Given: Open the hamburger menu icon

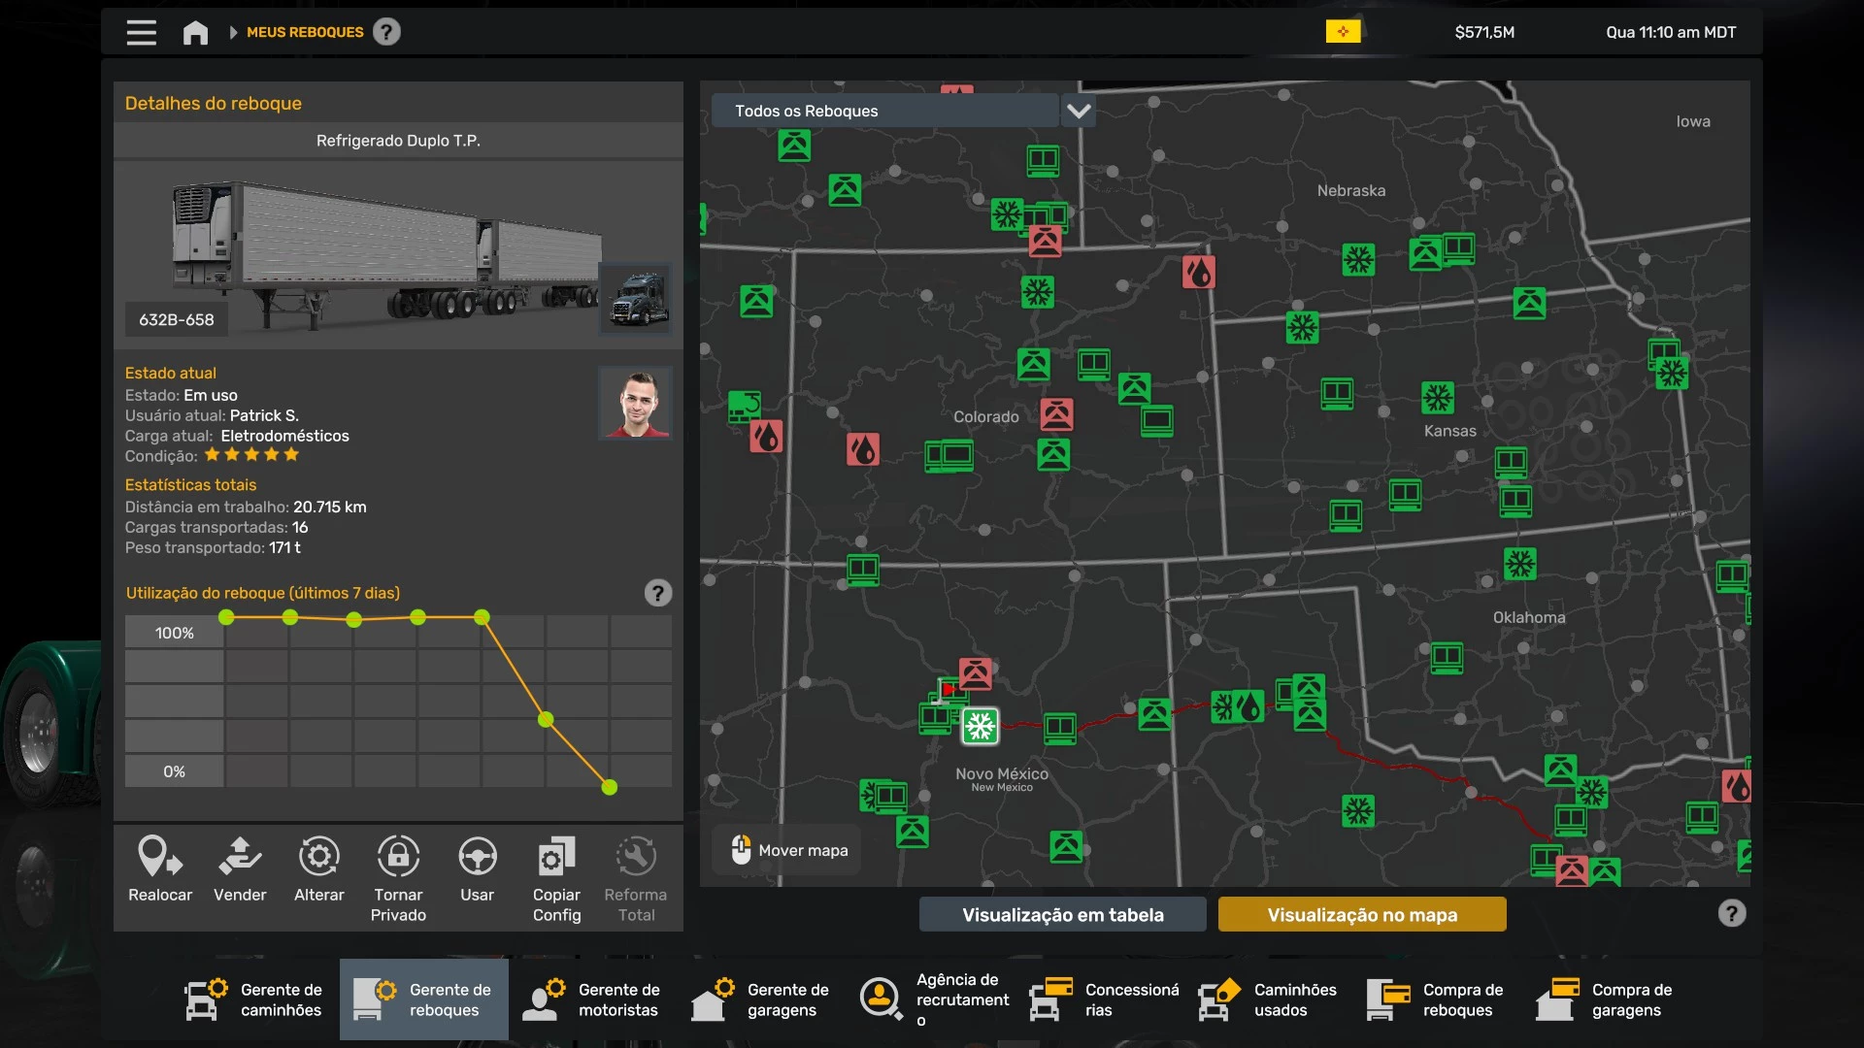Looking at the screenshot, I should (x=142, y=33).
